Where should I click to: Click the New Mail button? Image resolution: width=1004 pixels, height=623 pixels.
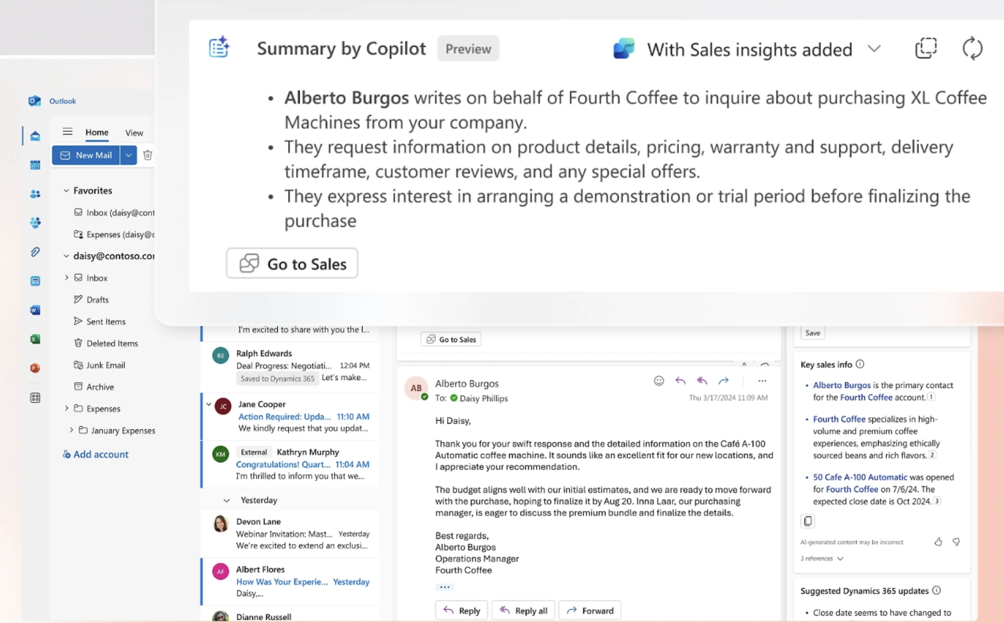click(86, 155)
